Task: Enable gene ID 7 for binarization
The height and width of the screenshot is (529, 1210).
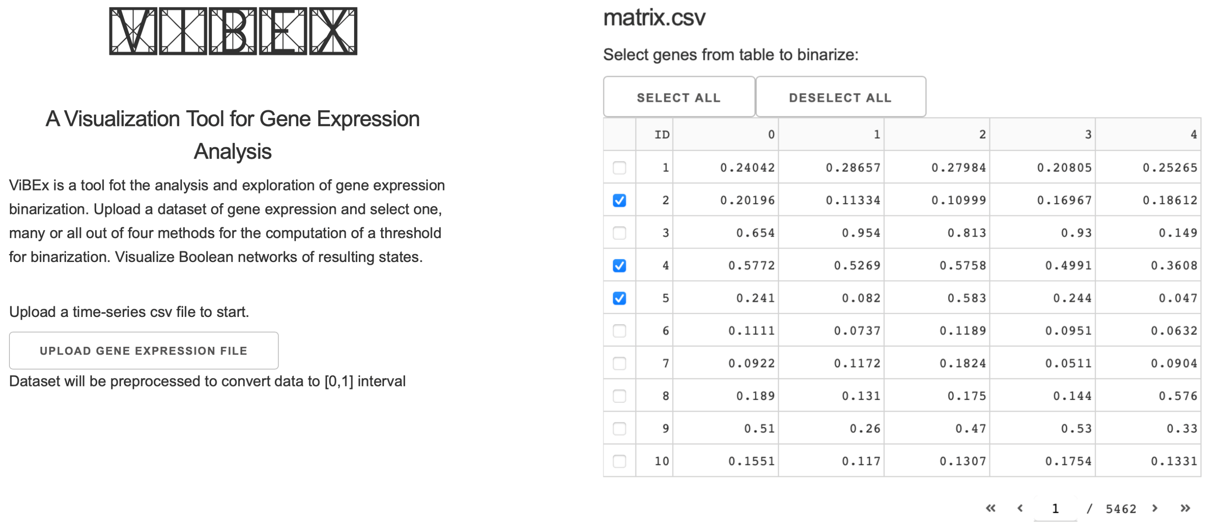Action: point(619,363)
